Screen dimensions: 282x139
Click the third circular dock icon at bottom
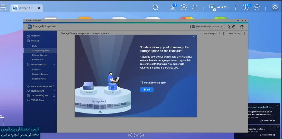(142, 135)
